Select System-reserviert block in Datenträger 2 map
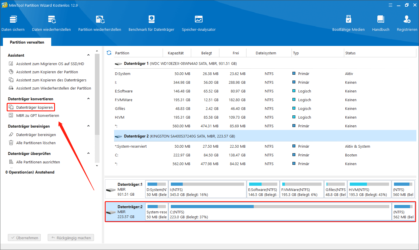This screenshot has width=419, height=250. (x=157, y=212)
